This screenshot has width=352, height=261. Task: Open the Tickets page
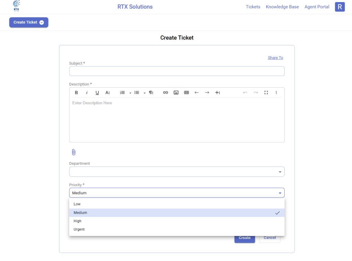253,7
